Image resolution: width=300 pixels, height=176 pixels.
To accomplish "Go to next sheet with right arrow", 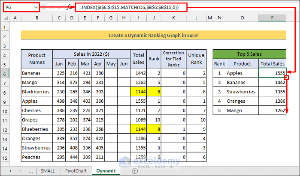I will click(21, 171).
